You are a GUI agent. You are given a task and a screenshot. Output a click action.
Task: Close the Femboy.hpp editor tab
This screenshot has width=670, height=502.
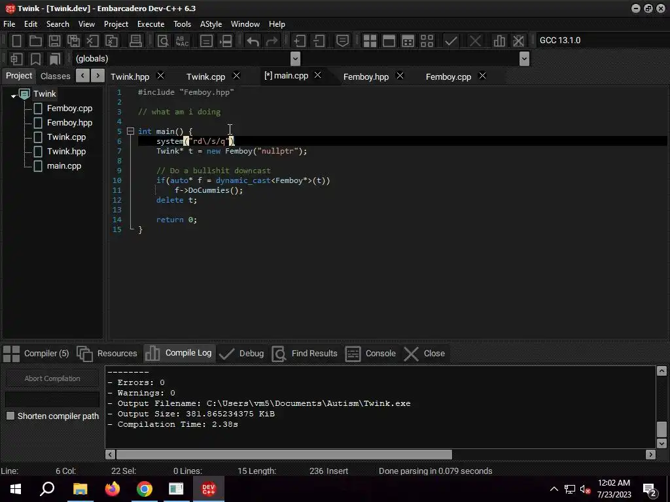click(x=400, y=76)
